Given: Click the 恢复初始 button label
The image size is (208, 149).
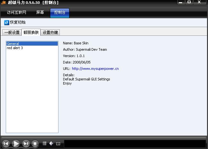Looking at the screenshot, I should pyautogui.click(x=18, y=22).
